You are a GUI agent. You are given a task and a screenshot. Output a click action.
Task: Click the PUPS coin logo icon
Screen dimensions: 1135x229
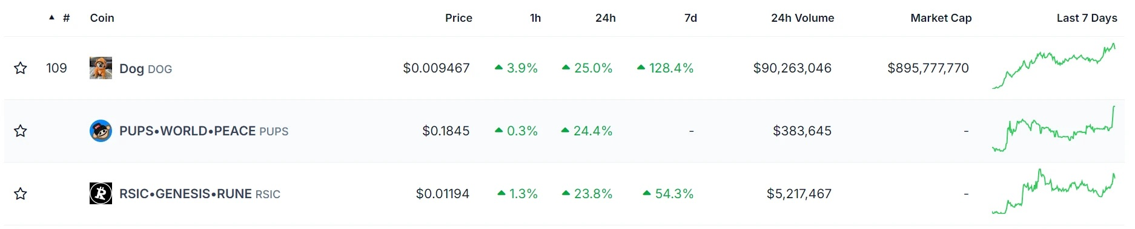coord(101,131)
